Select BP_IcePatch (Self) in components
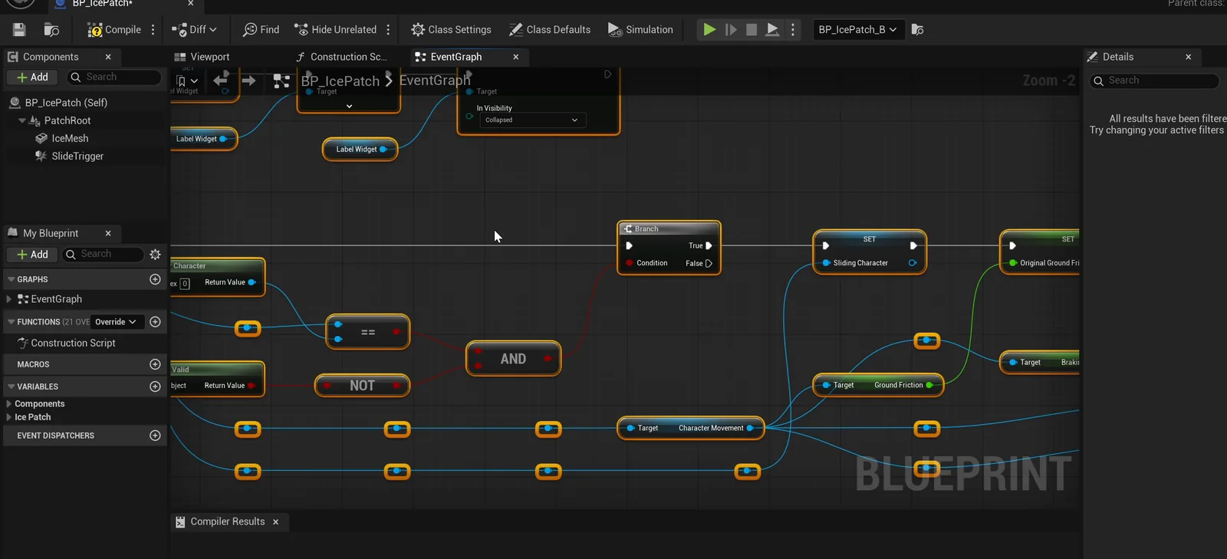 pos(66,103)
